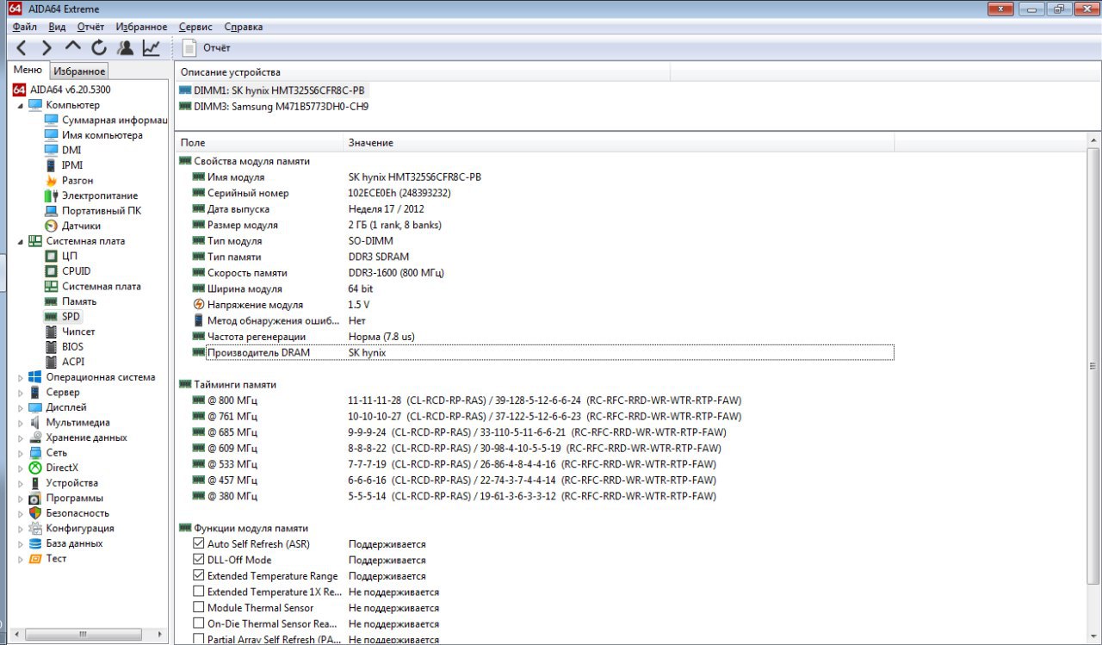Screen dimensions: 1102x645
Task: Expand Хранение данных tree node
Action: (x=21, y=437)
